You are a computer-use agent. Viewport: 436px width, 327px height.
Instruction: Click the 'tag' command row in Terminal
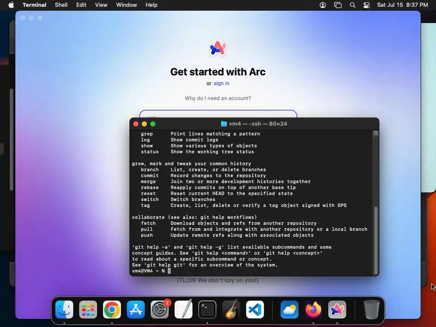pyautogui.click(x=244, y=205)
